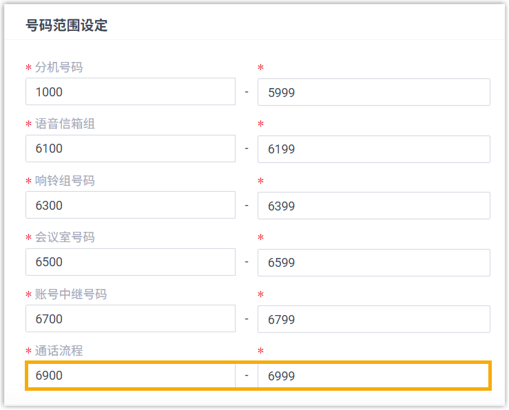This screenshot has height=410, width=509.
Task: Click the call flow start field 6900
Action: tap(130, 376)
